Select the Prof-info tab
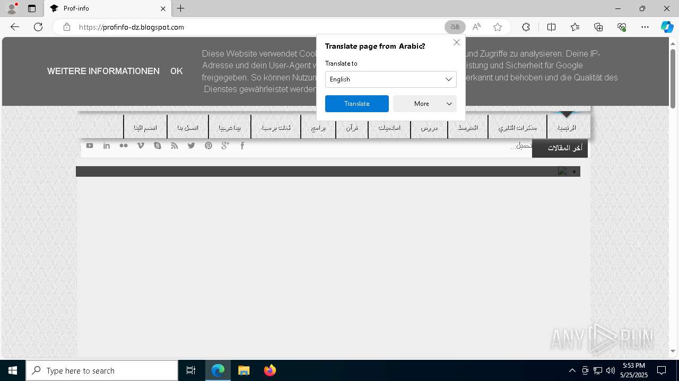Image resolution: width=679 pixels, height=381 pixels. pos(108,8)
